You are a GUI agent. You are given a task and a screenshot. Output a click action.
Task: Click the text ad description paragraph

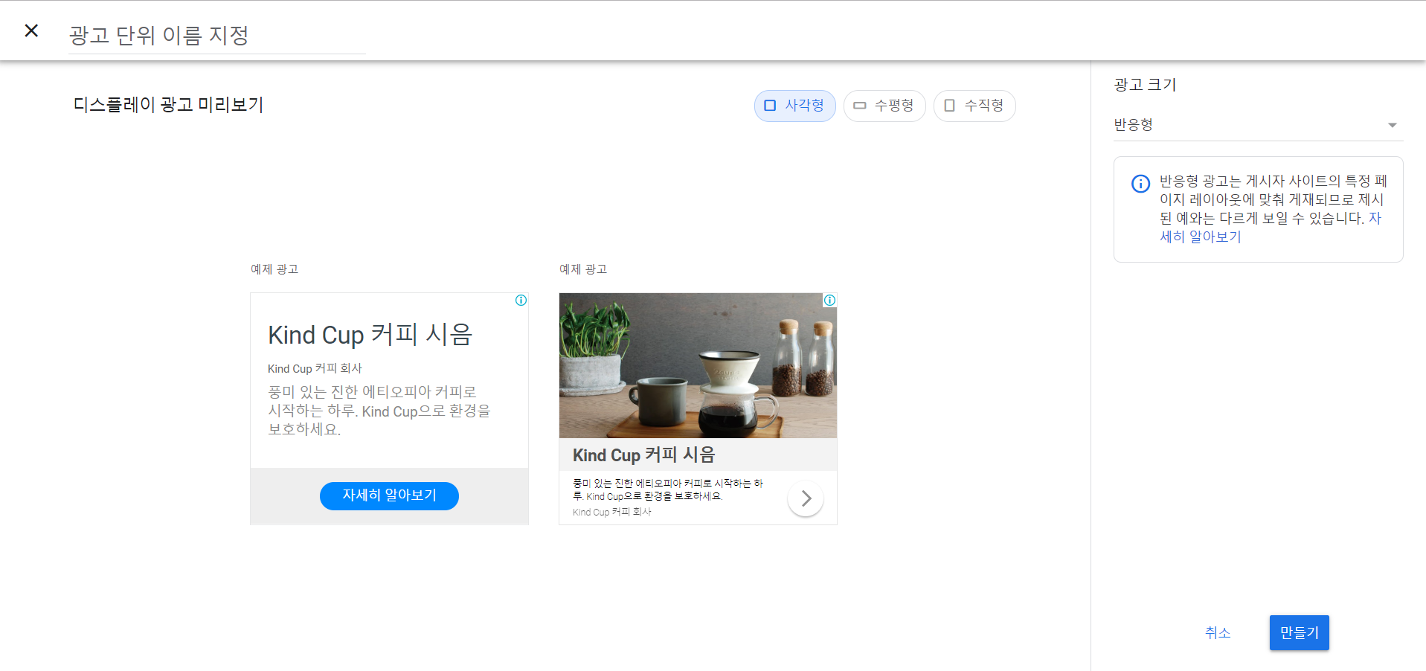pos(379,411)
